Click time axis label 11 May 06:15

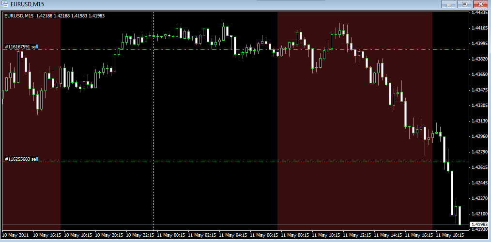[264, 235]
